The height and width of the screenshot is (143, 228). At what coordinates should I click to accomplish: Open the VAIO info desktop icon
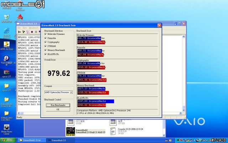[x=6, y=58]
